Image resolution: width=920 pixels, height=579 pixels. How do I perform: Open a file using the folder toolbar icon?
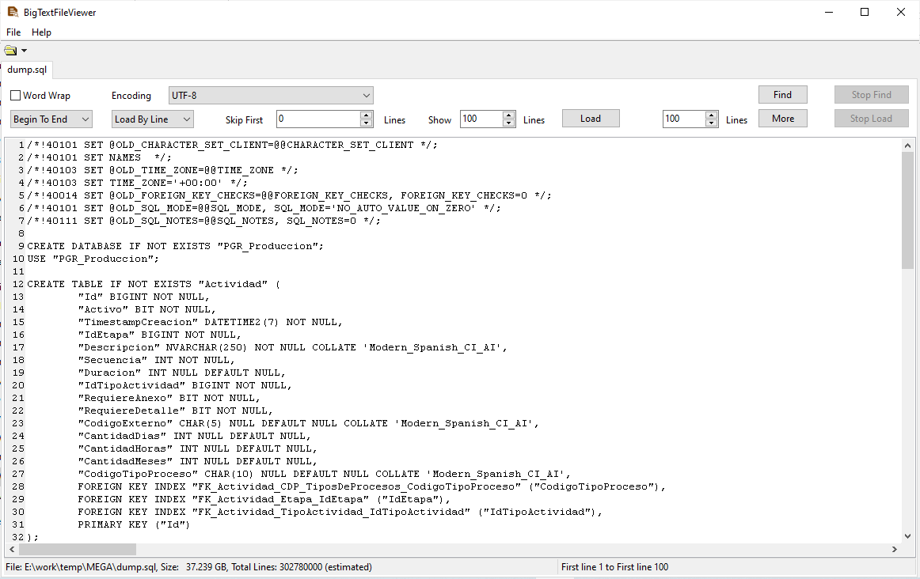point(10,49)
